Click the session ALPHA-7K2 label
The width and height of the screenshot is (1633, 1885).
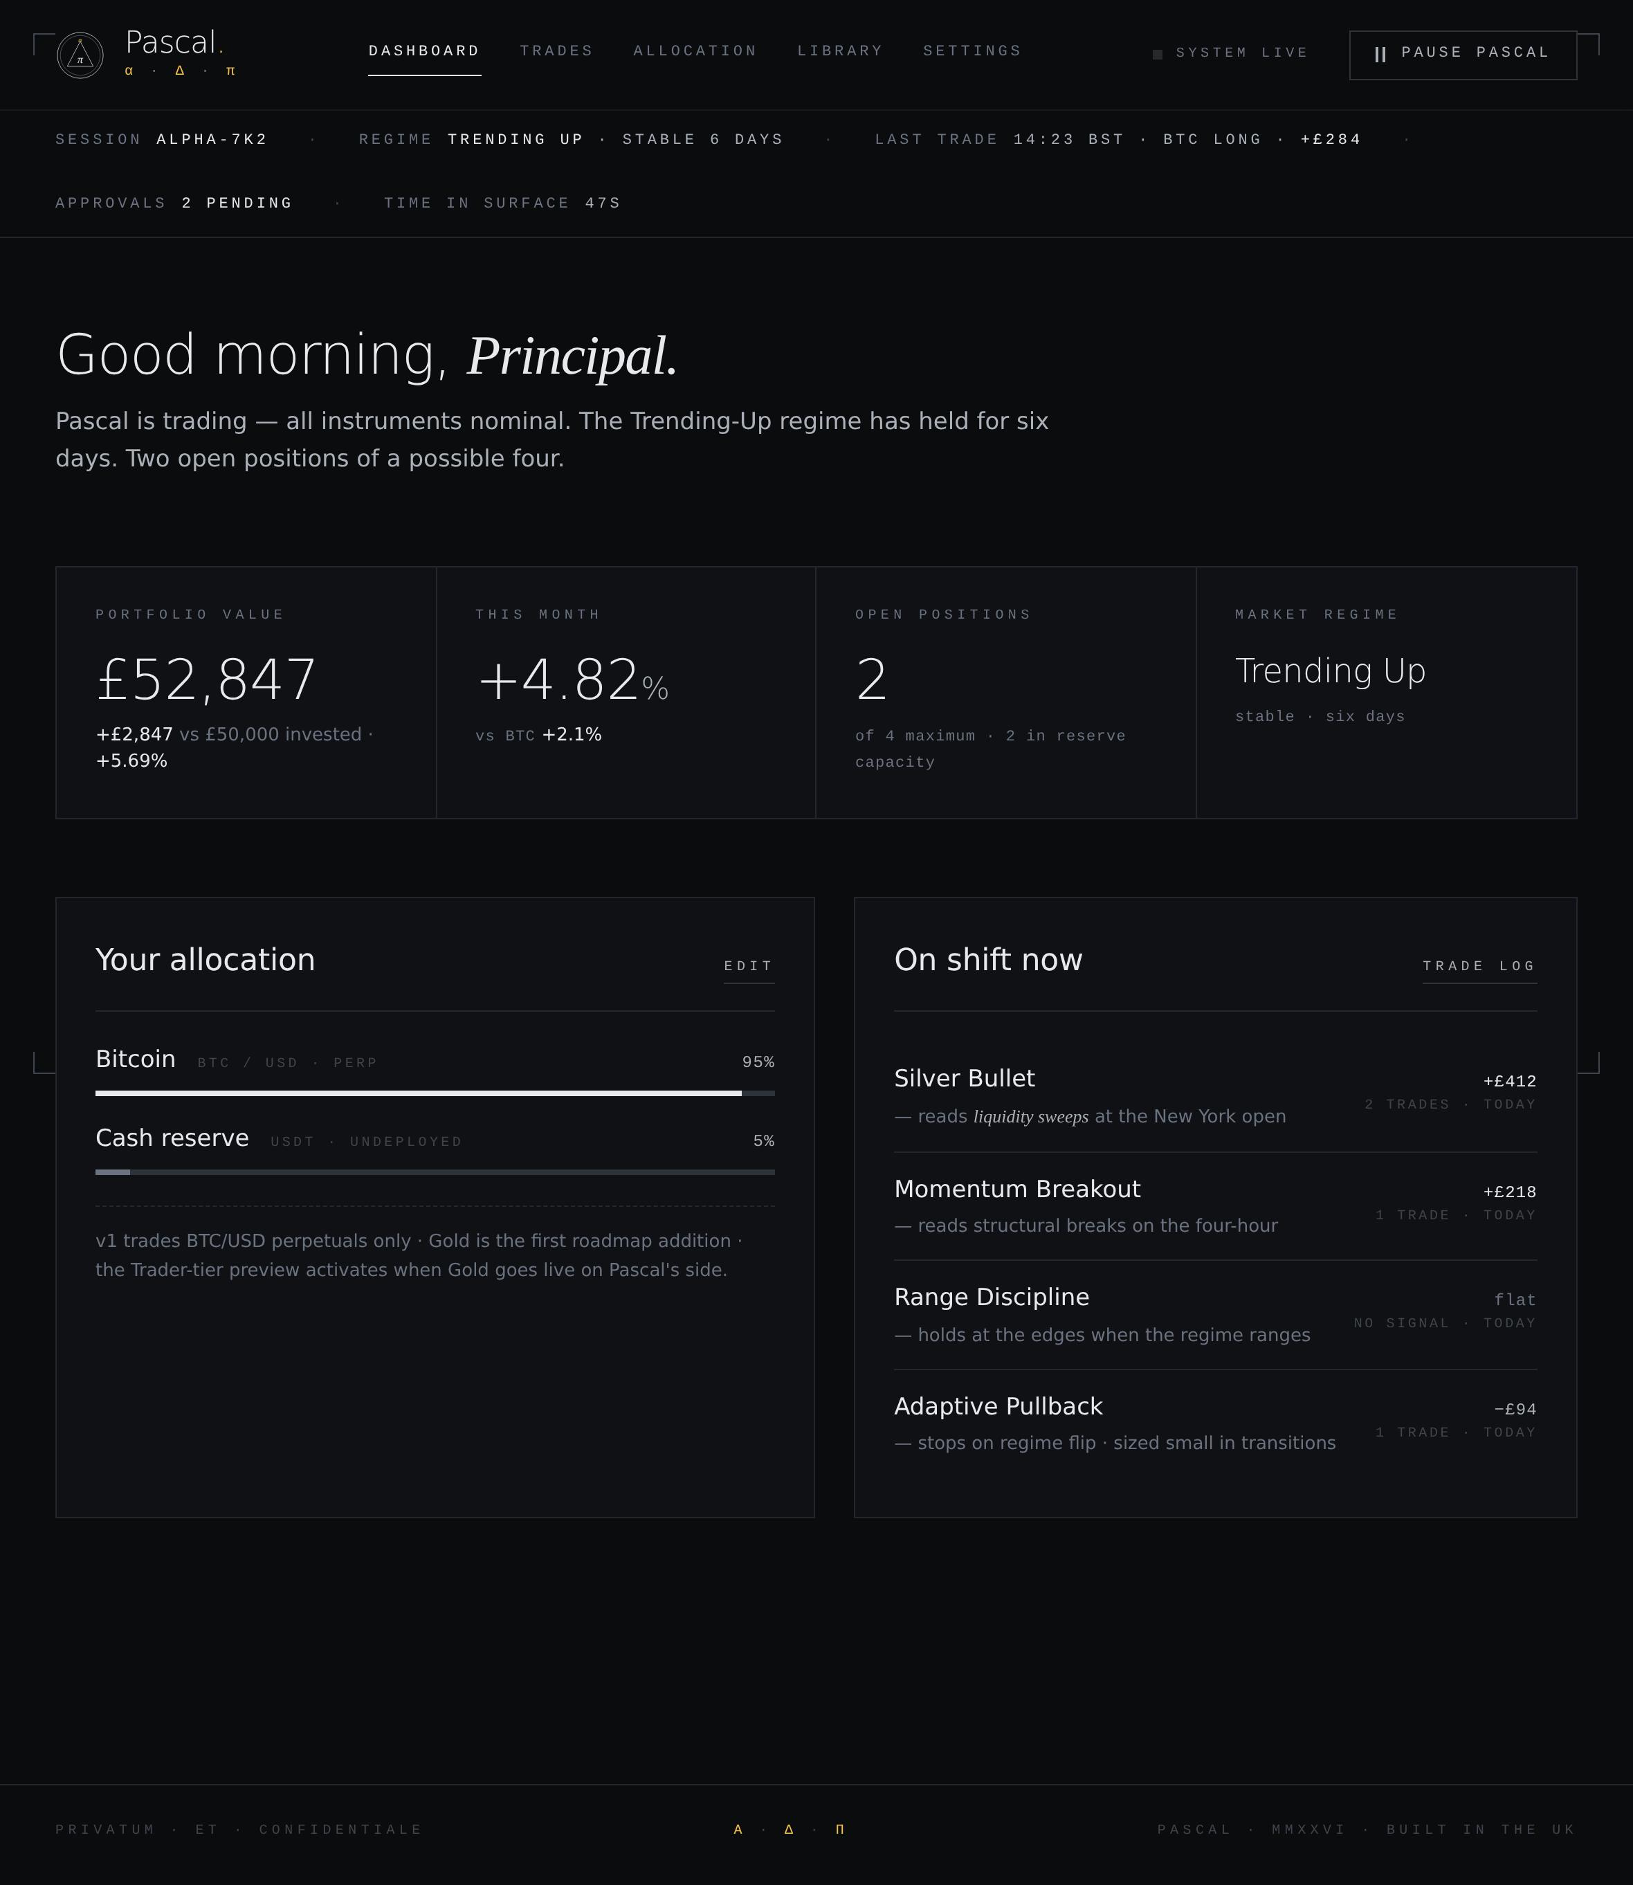point(212,140)
